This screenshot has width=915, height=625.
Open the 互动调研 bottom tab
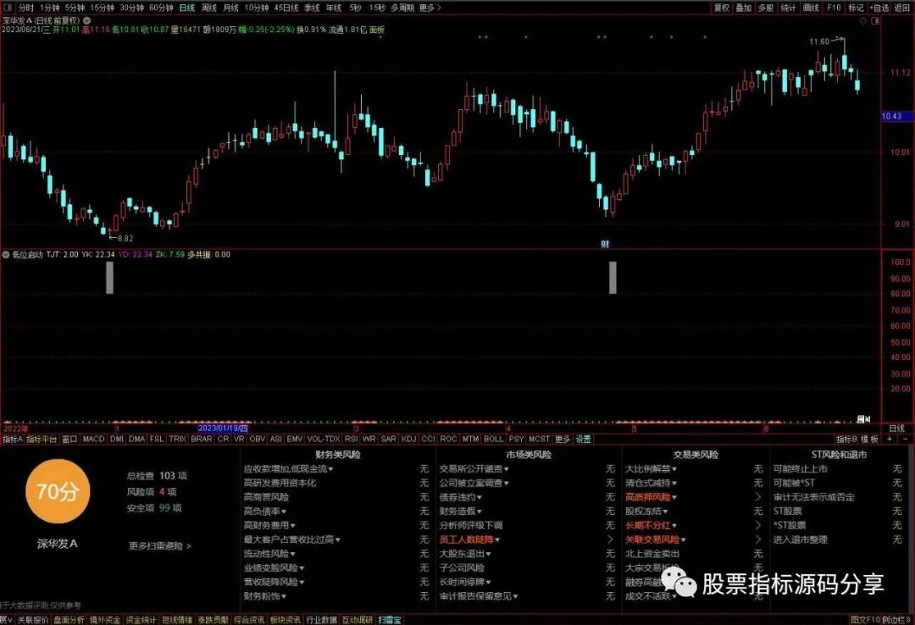[x=358, y=620]
